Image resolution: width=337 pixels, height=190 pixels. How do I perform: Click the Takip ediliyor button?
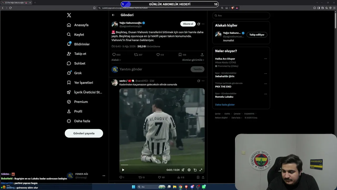[x=257, y=35]
